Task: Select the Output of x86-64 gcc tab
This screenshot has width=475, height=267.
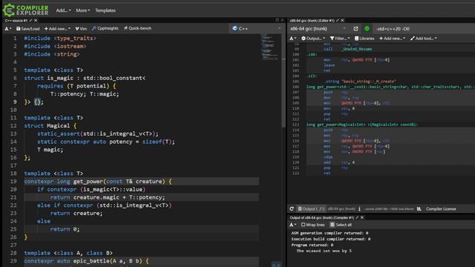Action: click(x=321, y=217)
